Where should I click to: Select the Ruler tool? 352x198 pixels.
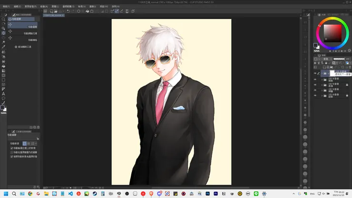tap(3, 89)
